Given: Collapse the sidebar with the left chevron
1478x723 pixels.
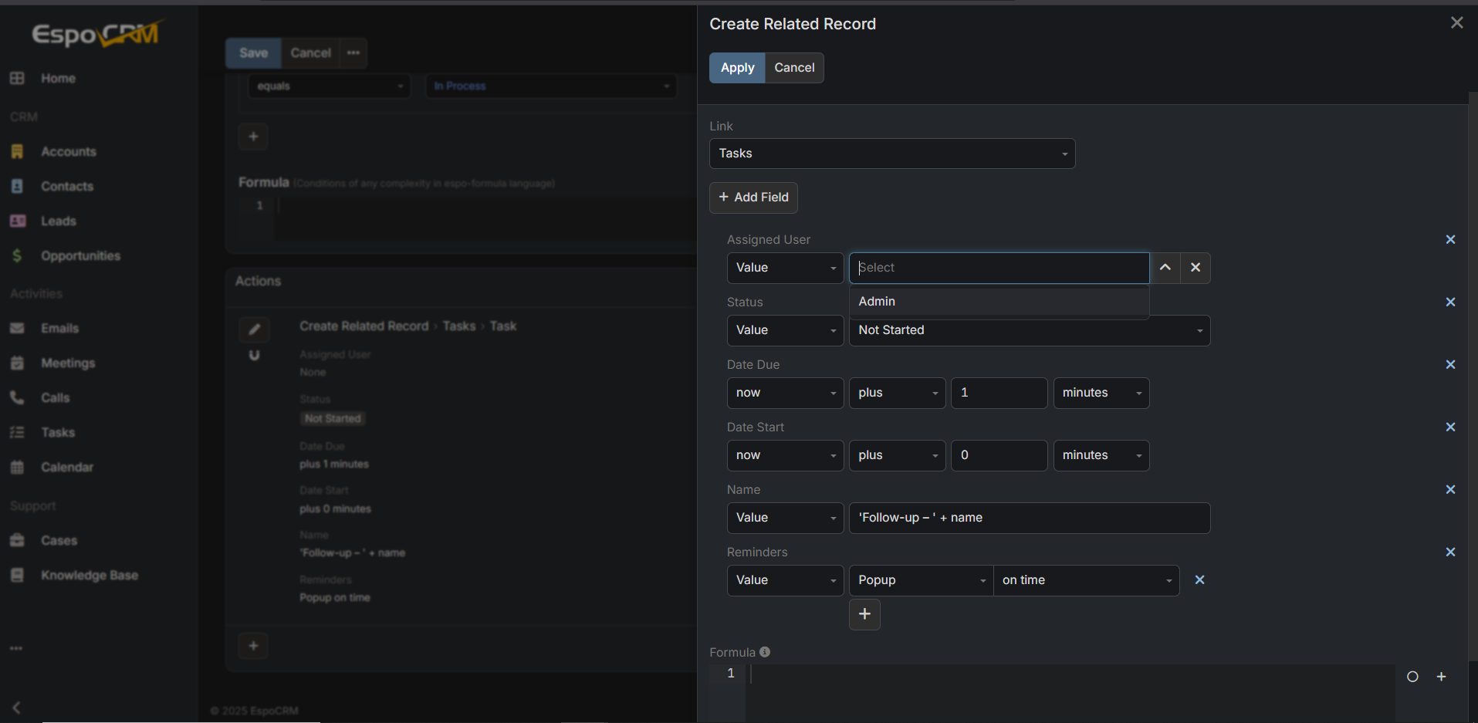Looking at the screenshot, I should click(x=16, y=708).
